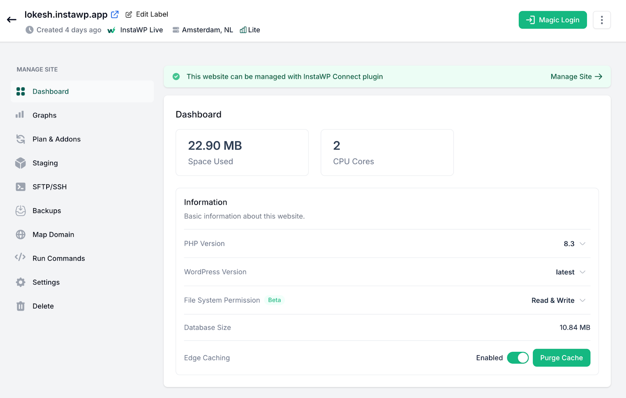
Task: Click the Enabled label beside Edge Caching
Action: (489, 358)
